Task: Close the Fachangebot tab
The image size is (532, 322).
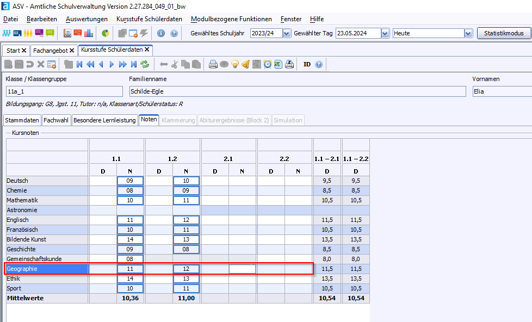Action: 72,50
